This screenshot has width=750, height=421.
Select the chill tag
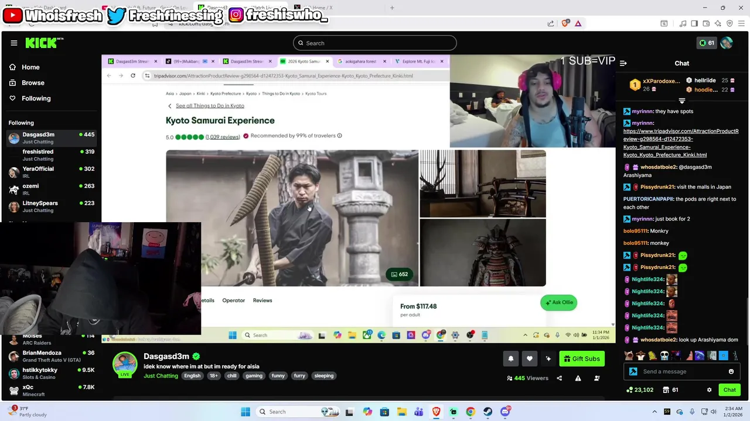(x=232, y=376)
